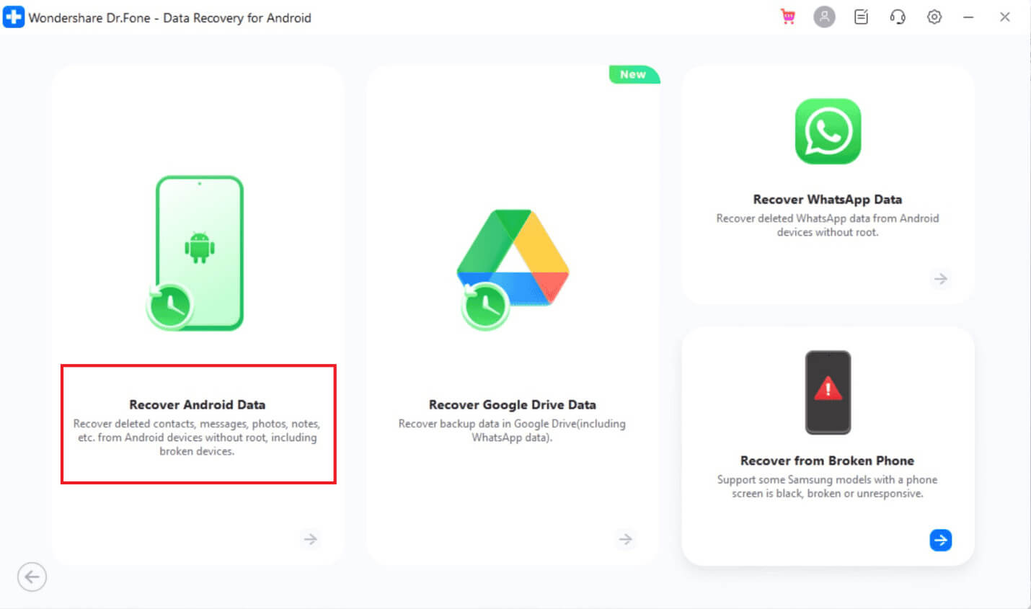Click the green Android phone recovery illustration
The image size is (1031, 609).
coord(195,254)
